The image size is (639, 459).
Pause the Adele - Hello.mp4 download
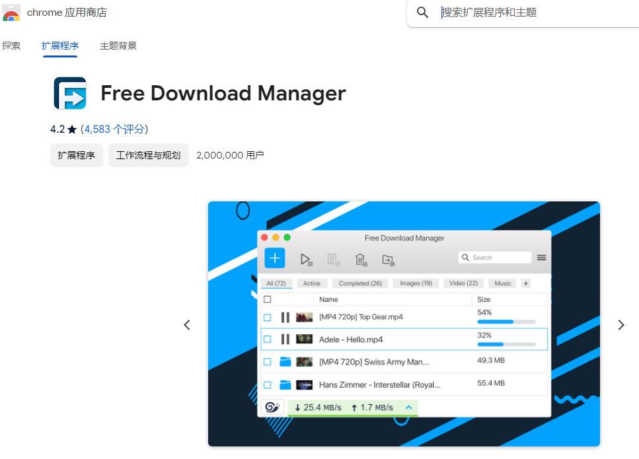point(285,339)
